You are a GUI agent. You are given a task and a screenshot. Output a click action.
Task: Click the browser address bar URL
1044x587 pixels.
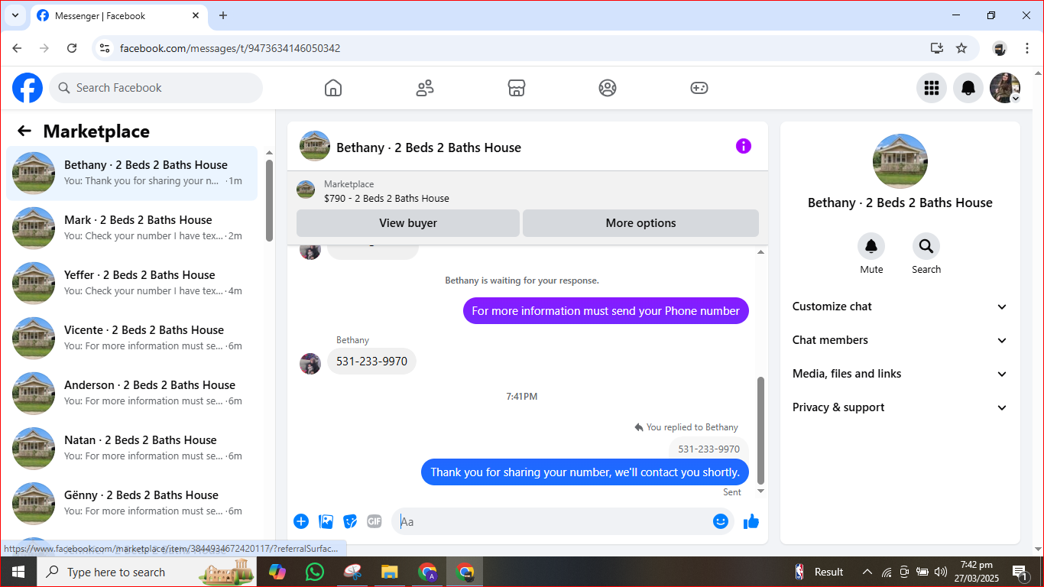230,48
